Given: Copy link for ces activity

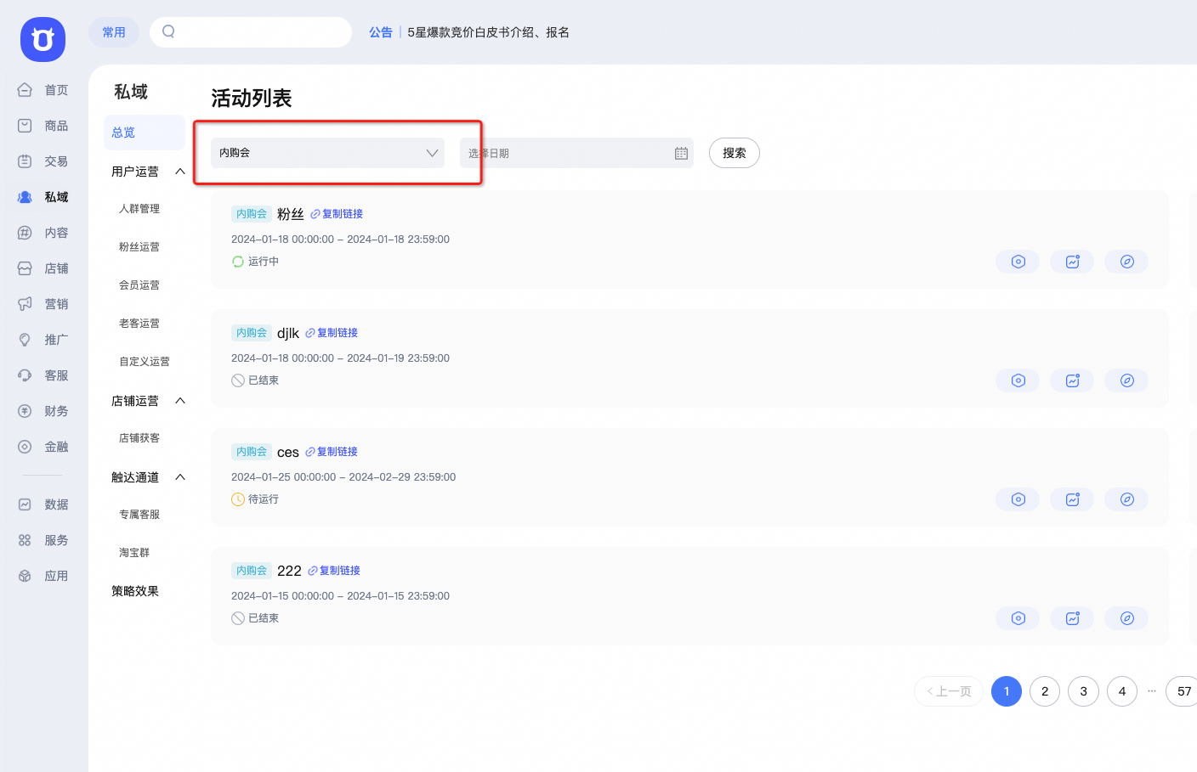Looking at the screenshot, I should click(x=332, y=452).
